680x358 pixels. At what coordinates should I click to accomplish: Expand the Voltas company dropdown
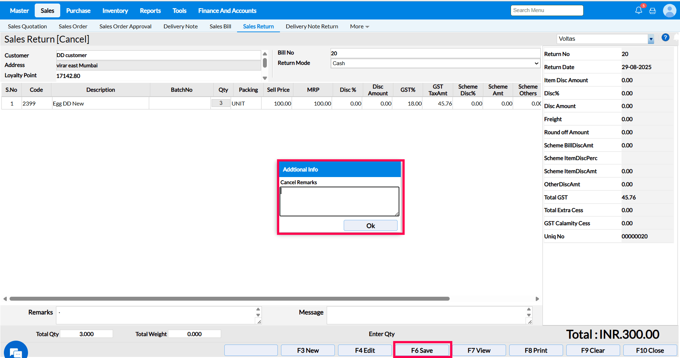pyautogui.click(x=651, y=39)
